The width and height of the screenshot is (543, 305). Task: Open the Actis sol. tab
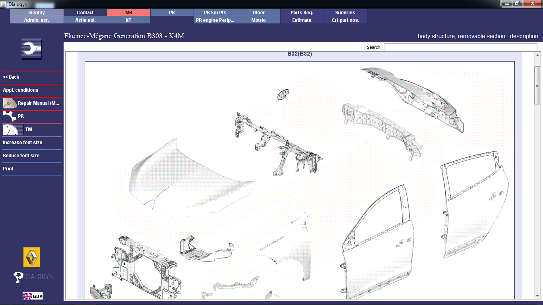(85, 20)
